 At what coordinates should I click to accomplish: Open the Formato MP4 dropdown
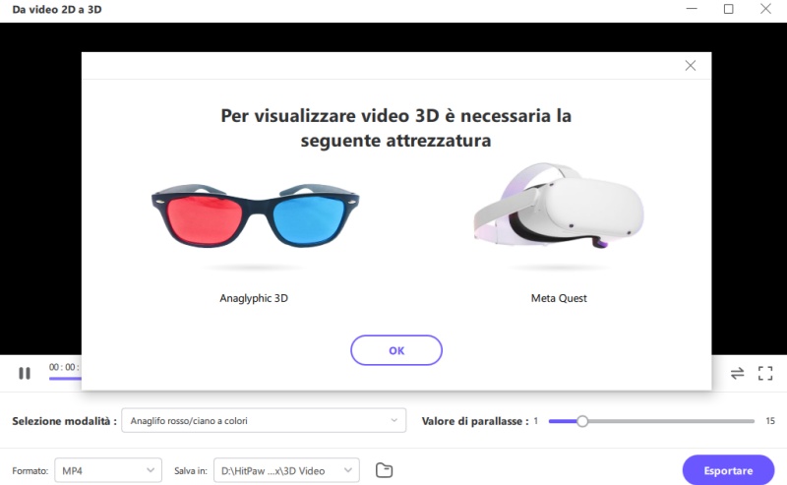pyautogui.click(x=108, y=470)
